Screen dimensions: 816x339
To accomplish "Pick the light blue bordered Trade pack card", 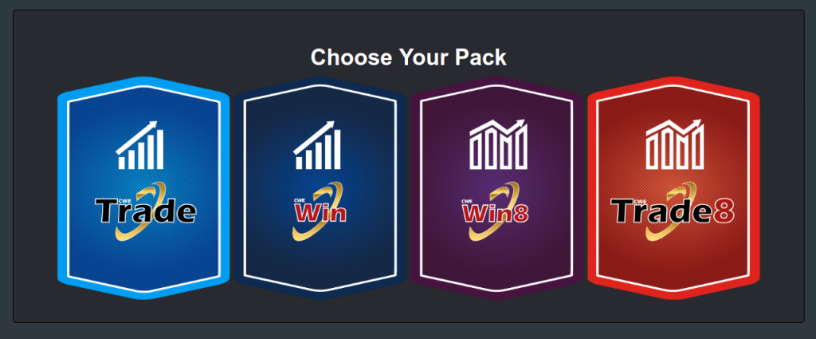I will pos(143,188).
